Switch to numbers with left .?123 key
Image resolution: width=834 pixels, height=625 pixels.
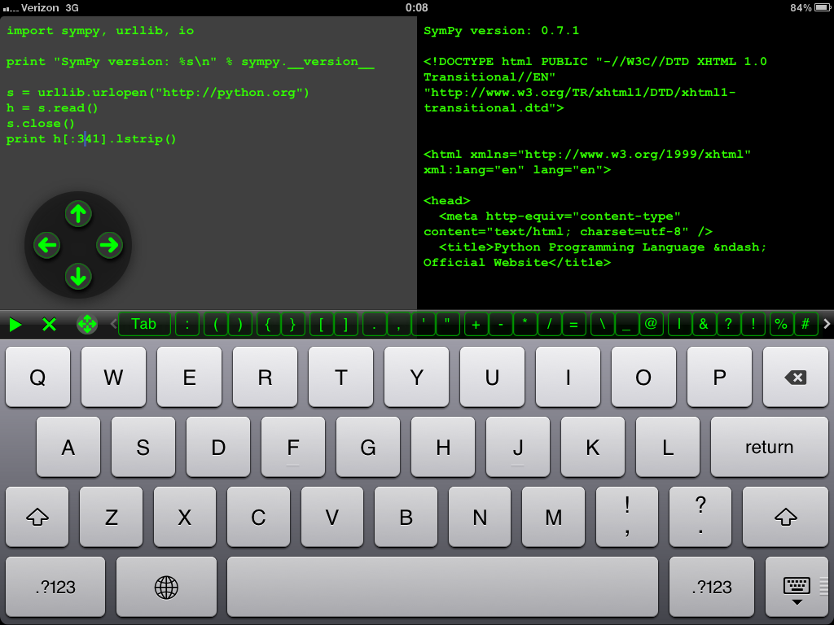pos(55,587)
